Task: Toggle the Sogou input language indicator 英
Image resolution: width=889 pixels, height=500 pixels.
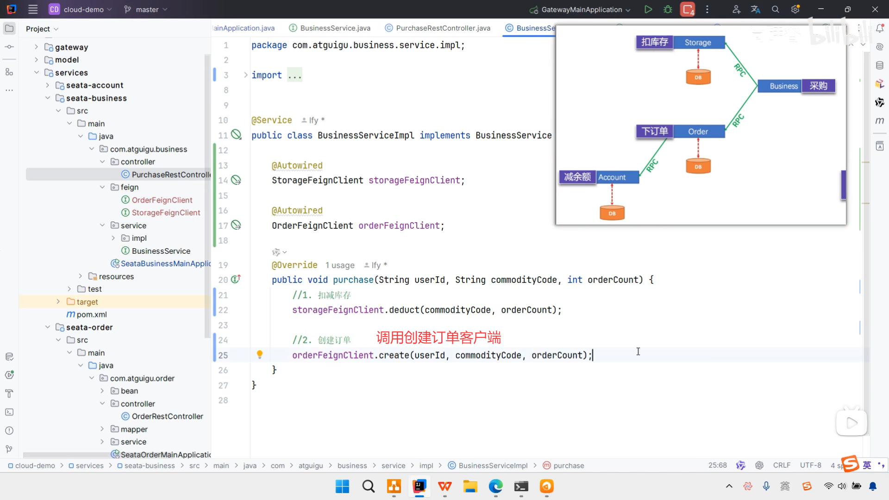Action: tap(867, 465)
